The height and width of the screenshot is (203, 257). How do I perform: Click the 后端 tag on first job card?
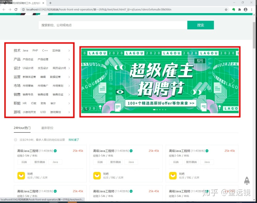(24, 162)
